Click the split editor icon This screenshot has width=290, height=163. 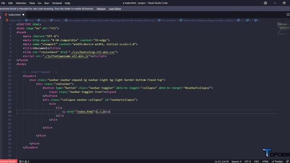pyautogui.click(x=288, y=14)
